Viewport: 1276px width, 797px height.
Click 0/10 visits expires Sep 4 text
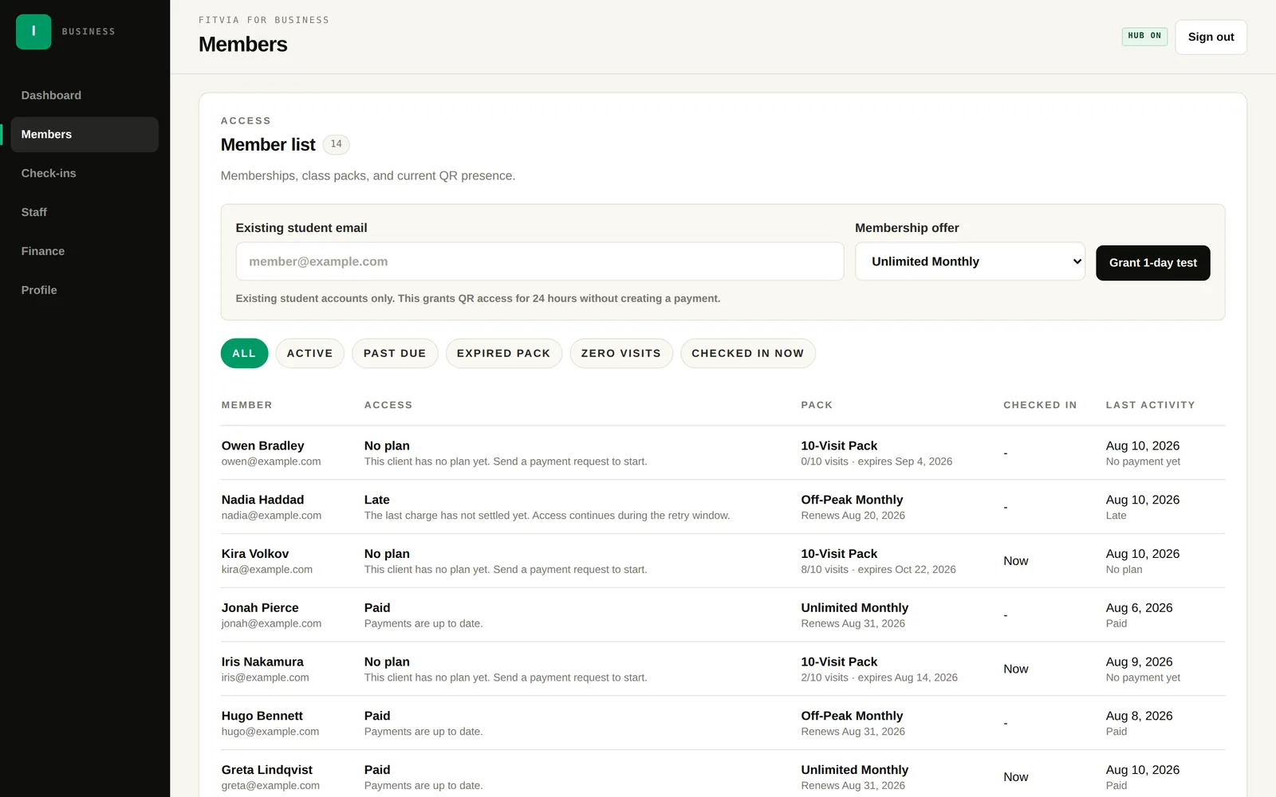point(877,461)
